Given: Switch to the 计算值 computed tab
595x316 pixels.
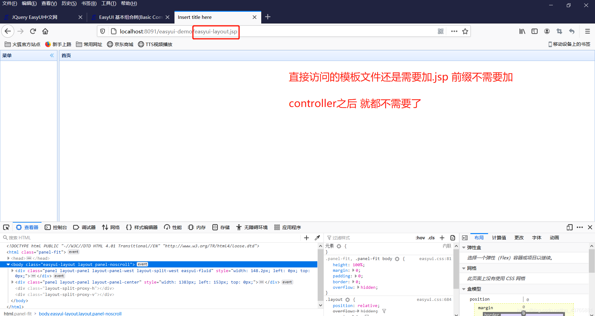Looking at the screenshot, I should [499, 238].
